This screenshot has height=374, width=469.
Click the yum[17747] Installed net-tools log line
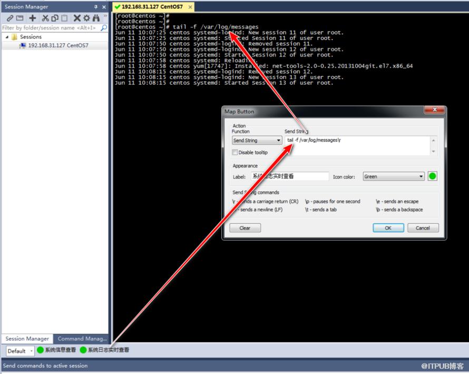[x=263, y=66]
